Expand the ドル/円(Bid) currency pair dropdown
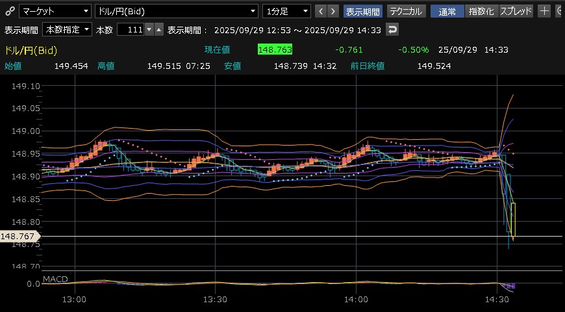Screen dimensions: 565x312 pyautogui.click(x=177, y=11)
